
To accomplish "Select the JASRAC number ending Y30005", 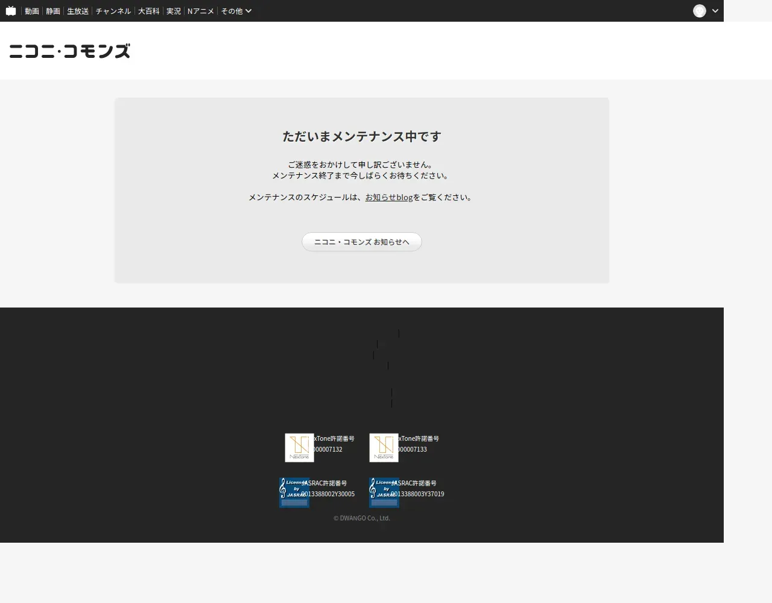I will coord(327,494).
